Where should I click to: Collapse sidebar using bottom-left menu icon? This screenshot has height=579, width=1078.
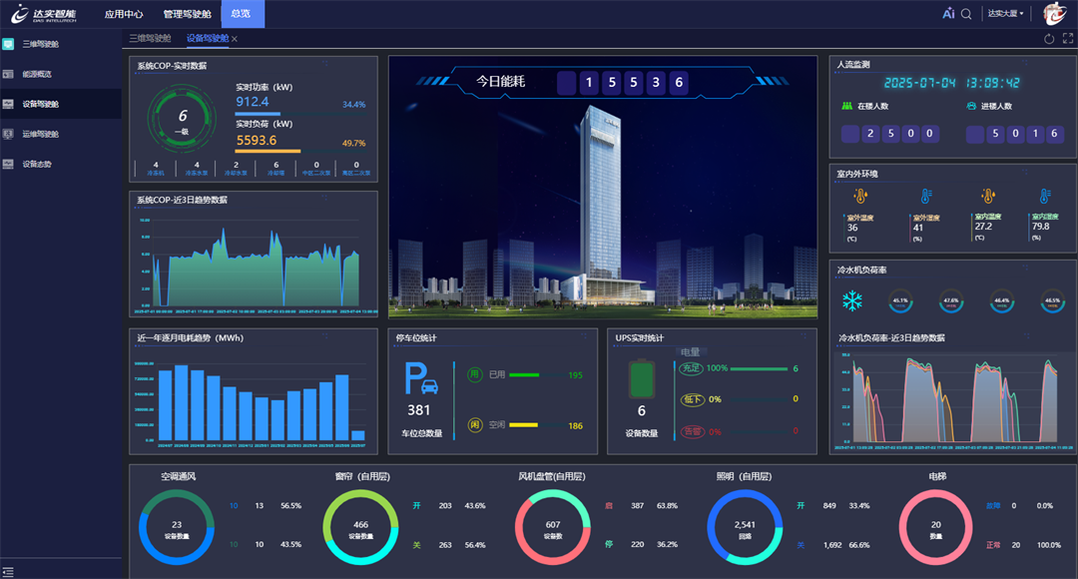point(9,571)
